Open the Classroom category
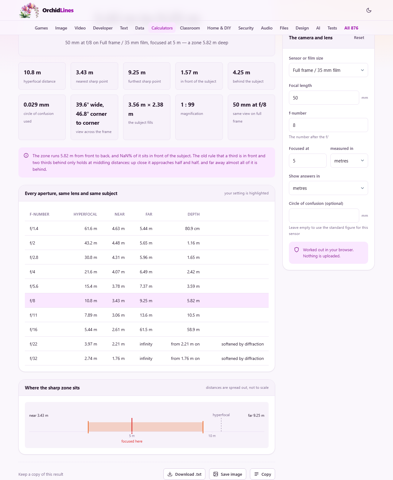This screenshot has height=480, width=393. coord(190,28)
